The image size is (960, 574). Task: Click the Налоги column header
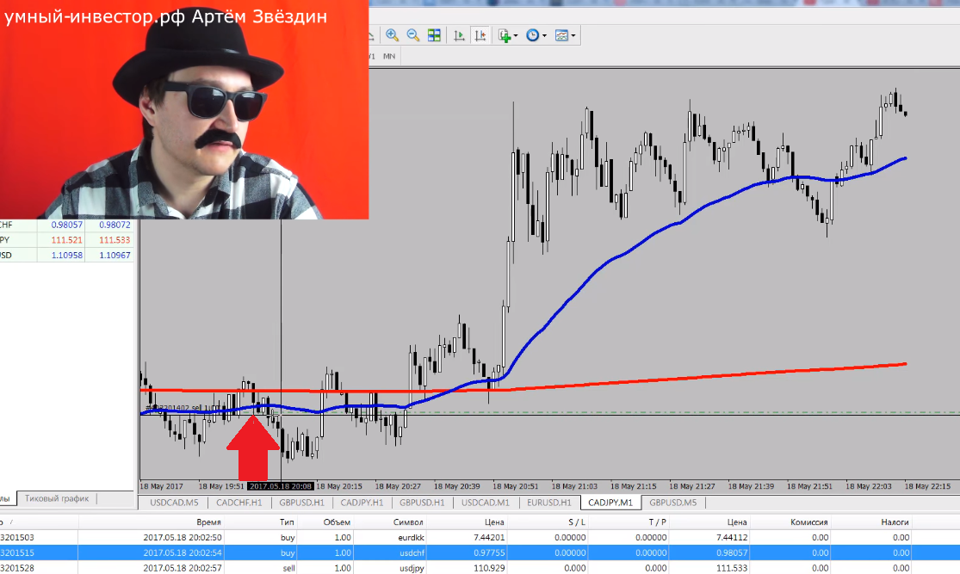click(895, 522)
